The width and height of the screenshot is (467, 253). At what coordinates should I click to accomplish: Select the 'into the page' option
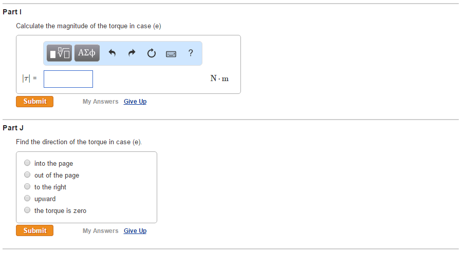pos(27,163)
